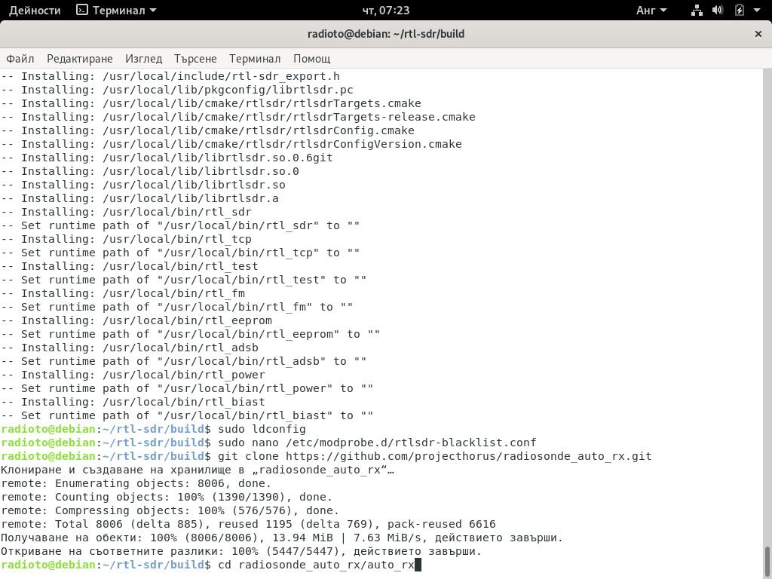Click 'Installing: /usr/local/bin/rtl_adsb' line
The width and height of the screenshot is (772, 579).
pyautogui.click(x=130, y=348)
